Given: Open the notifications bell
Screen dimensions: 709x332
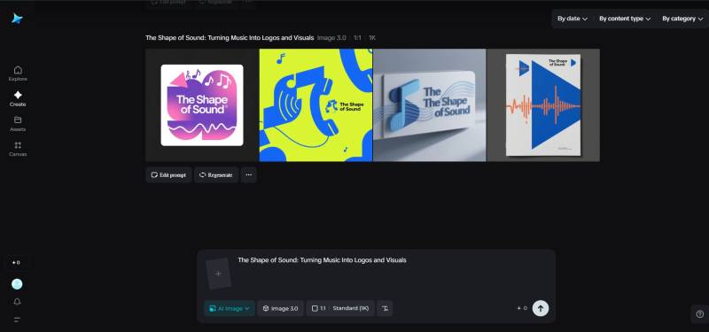Looking at the screenshot, I should tap(17, 302).
